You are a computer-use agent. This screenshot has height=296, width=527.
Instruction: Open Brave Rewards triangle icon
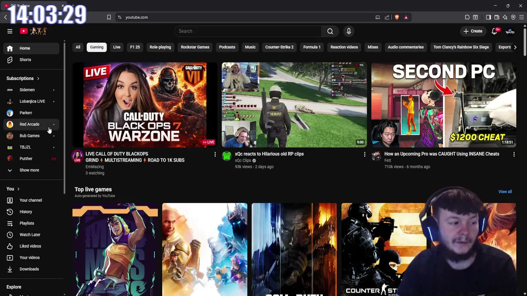(x=406, y=17)
